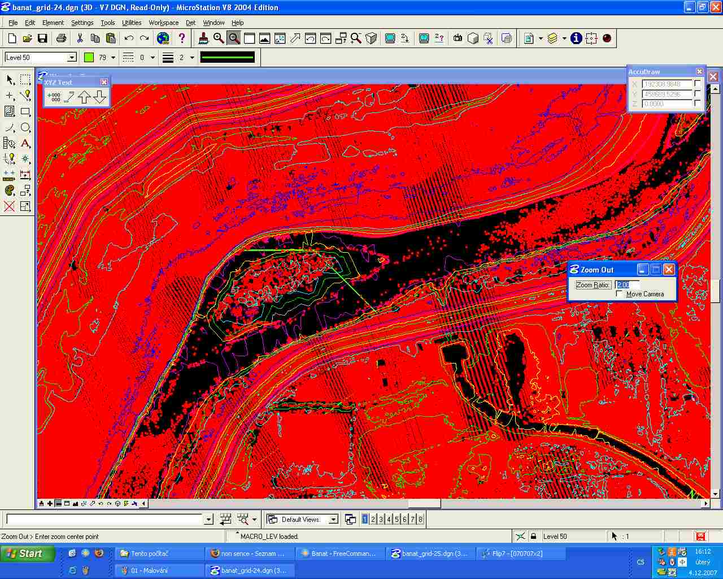Enable the Move Camera checkbox

pos(620,294)
